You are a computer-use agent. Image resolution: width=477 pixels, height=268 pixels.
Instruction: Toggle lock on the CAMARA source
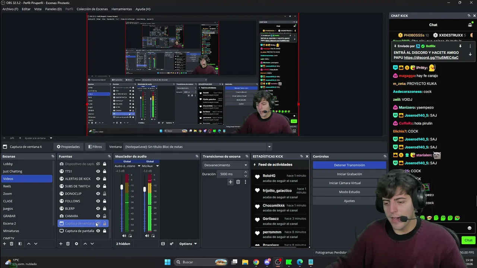(104, 216)
